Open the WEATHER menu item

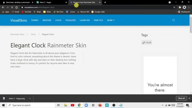point(47,20)
